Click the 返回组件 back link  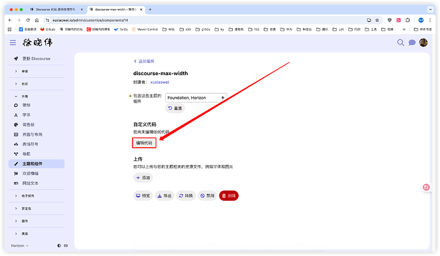pyautogui.click(x=143, y=61)
